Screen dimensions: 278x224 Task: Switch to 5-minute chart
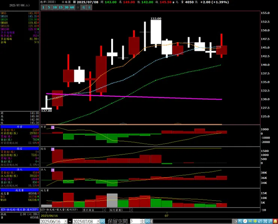[x=49, y=8]
